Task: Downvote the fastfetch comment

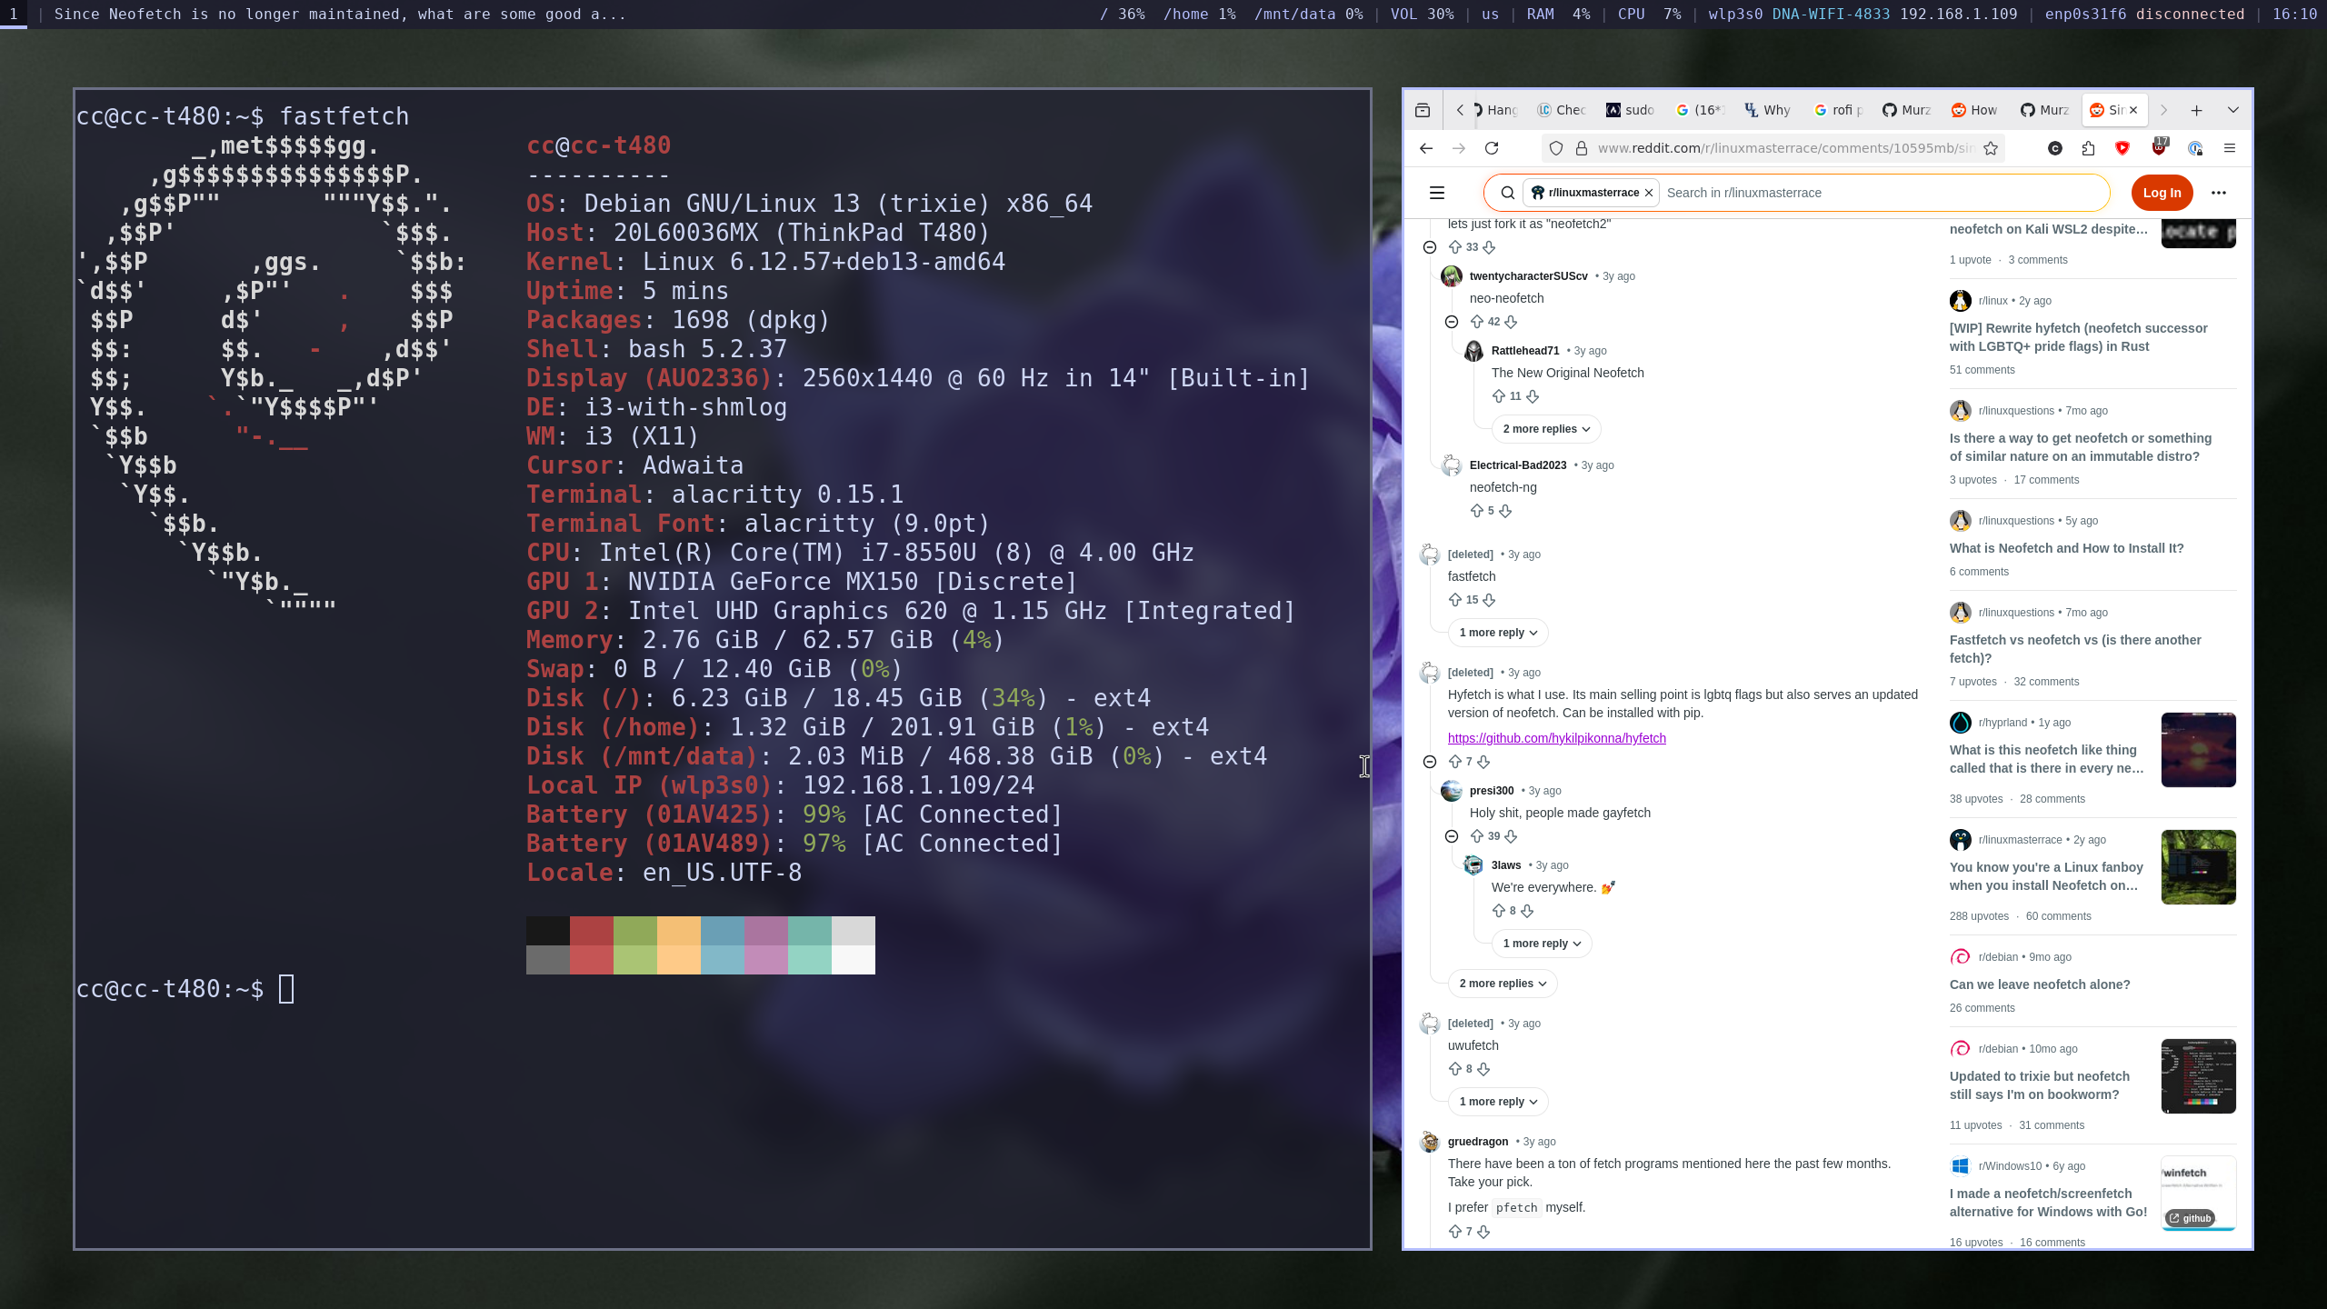Action: click(x=1489, y=600)
